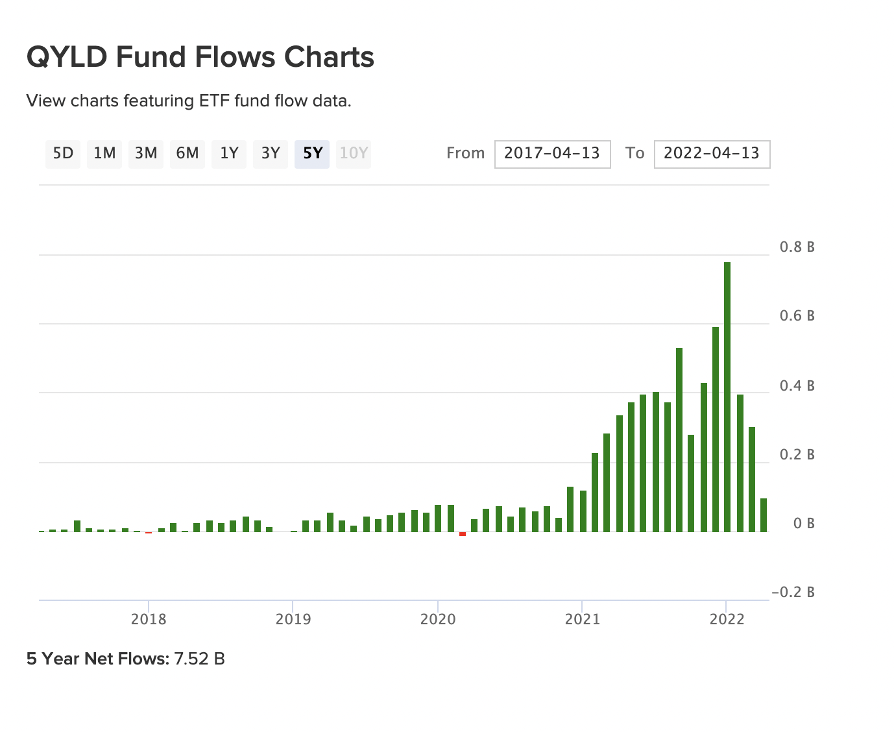Click the 0.8 B y-axis label

[x=797, y=247]
